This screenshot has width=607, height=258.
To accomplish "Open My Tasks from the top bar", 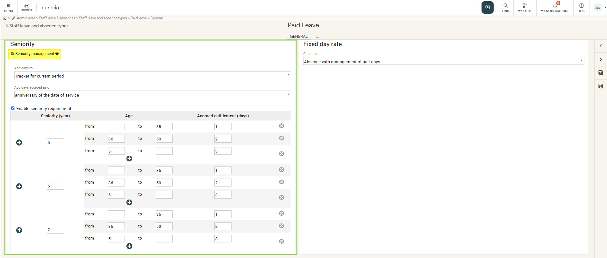I will (525, 7).
